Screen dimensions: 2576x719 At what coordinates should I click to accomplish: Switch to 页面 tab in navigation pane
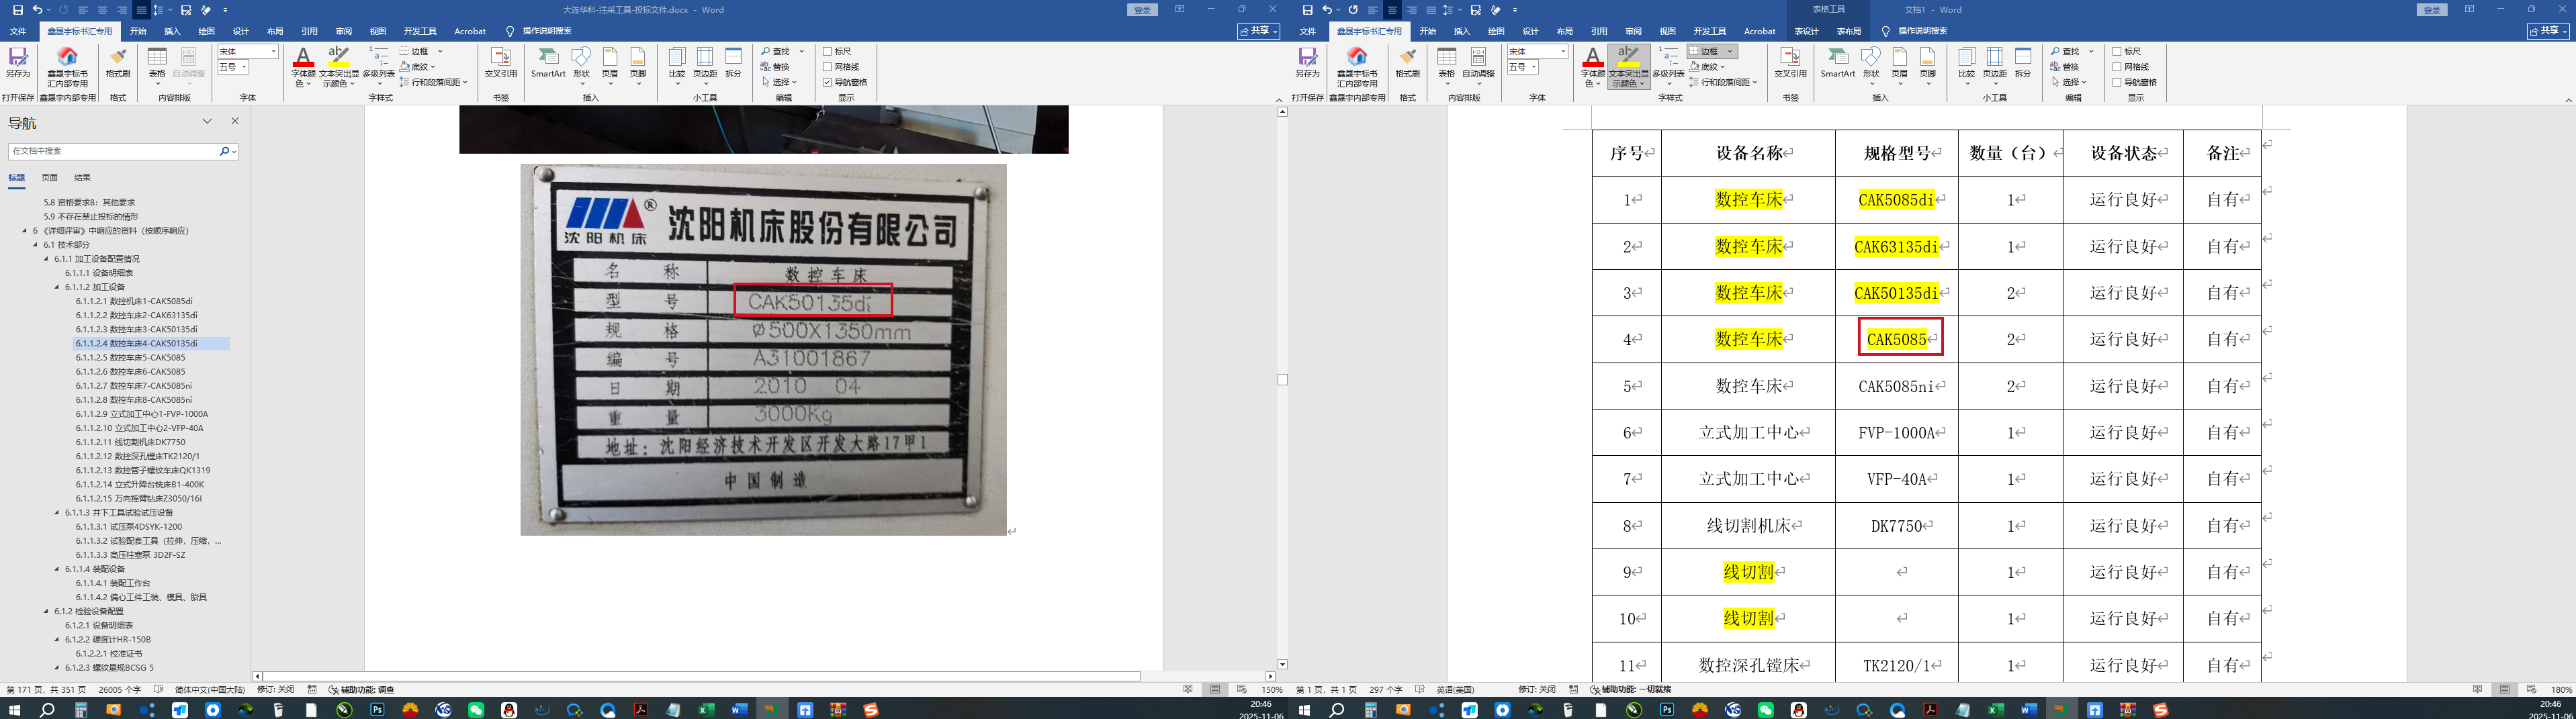coord(49,178)
